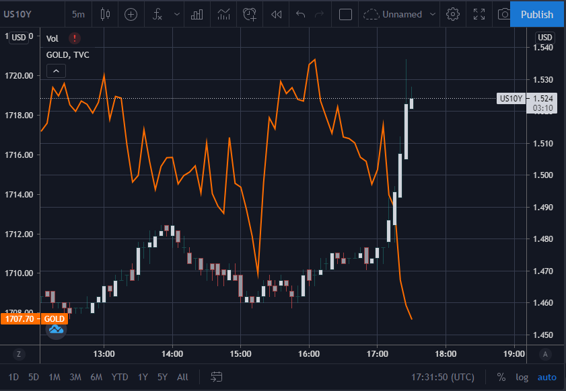Undo the last chart action
The height and width of the screenshot is (391, 566).
[300, 14]
